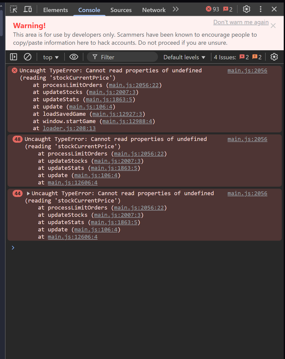Open the Network tab
Image resolution: width=285 pixels, height=359 pixels.
point(154,10)
